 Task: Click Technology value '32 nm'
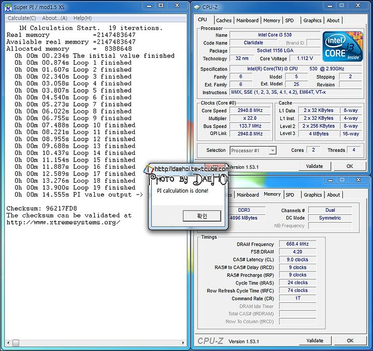point(242,58)
